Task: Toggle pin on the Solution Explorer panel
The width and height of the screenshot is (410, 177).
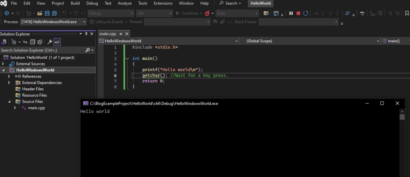Action: [x=86, y=34]
